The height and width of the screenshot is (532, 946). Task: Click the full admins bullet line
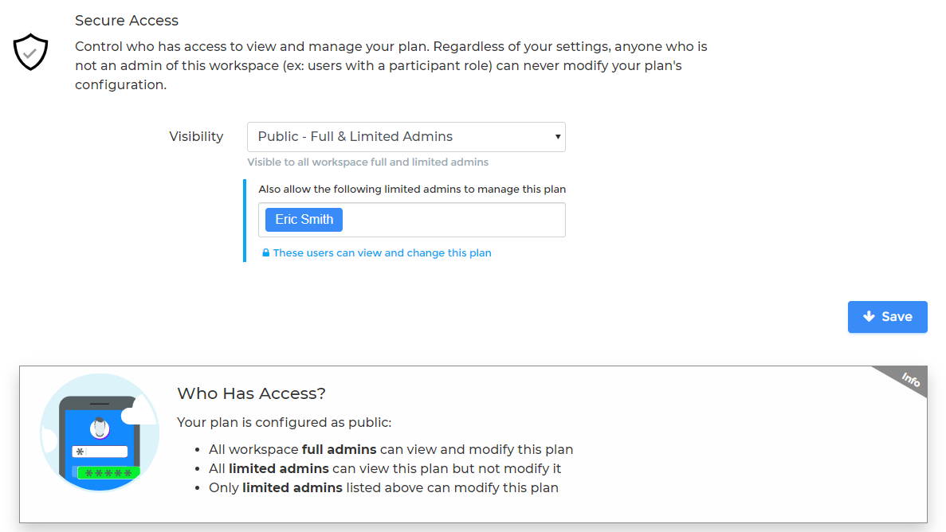[x=391, y=450]
